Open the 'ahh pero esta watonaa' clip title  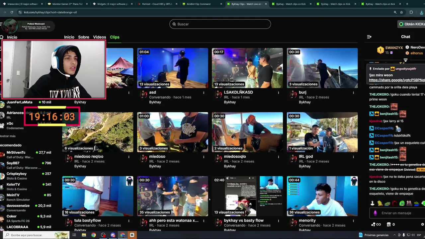174,221
